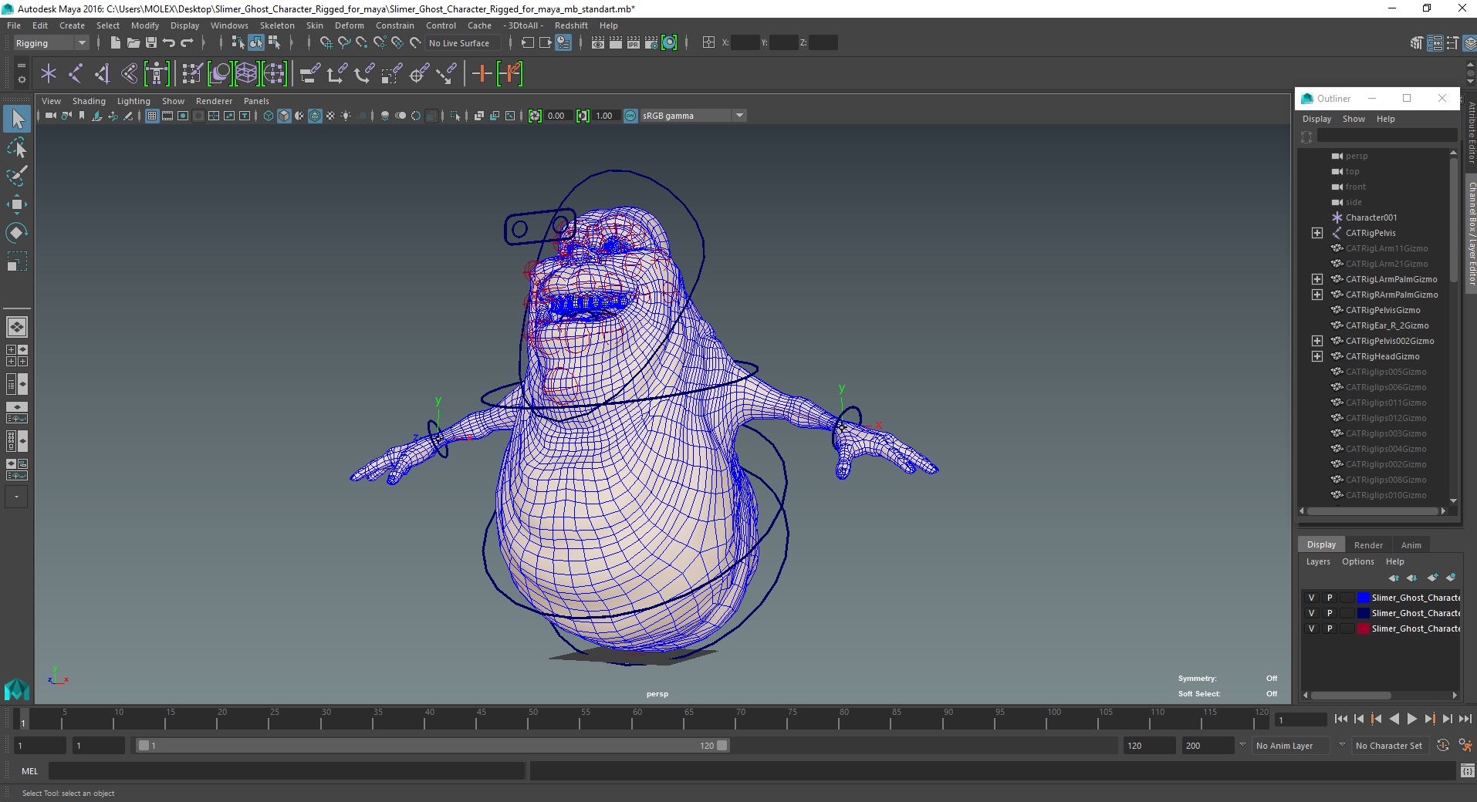This screenshot has height=802, width=1477.
Task: Expand the CATRigPelvis node in Outliner
Action: click(x=1317, y=233)
